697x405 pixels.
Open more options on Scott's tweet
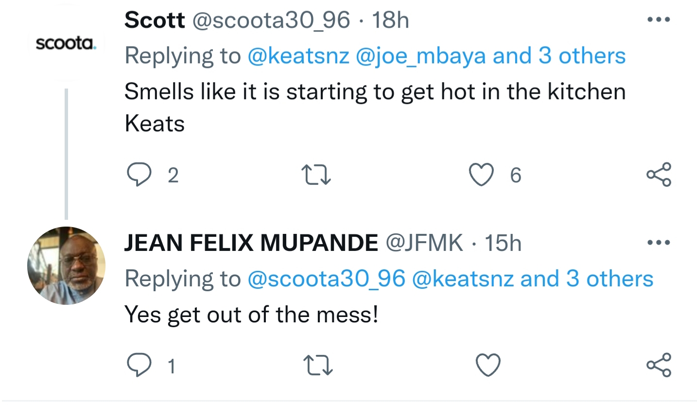(659, 20)
